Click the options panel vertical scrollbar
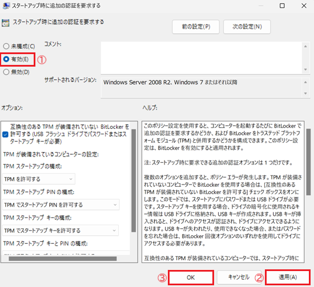 coord(134,181)
